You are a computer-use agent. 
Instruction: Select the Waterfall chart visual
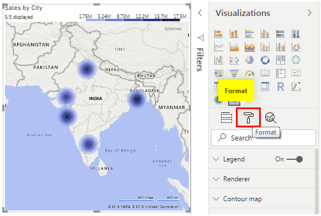click(x=219, y=60)
